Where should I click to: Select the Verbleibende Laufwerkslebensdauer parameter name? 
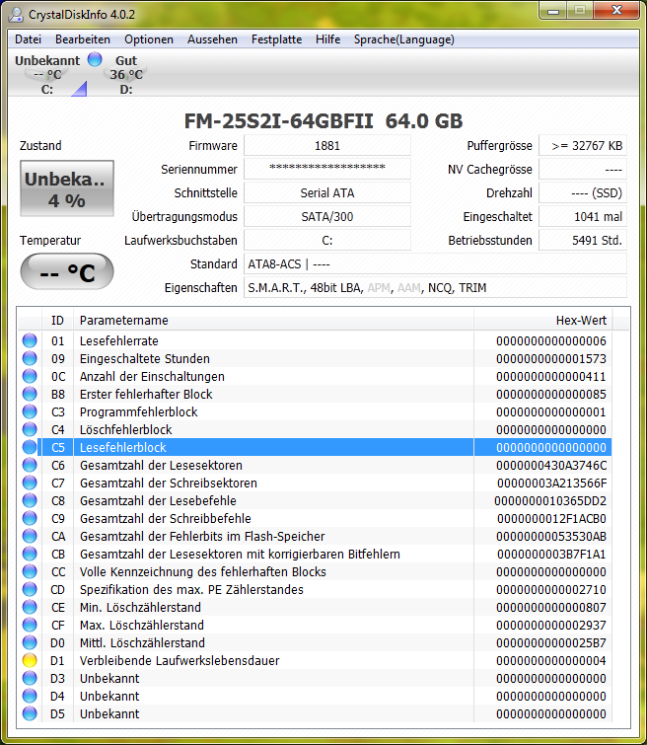pyautogui.click(x=180, y=660)
